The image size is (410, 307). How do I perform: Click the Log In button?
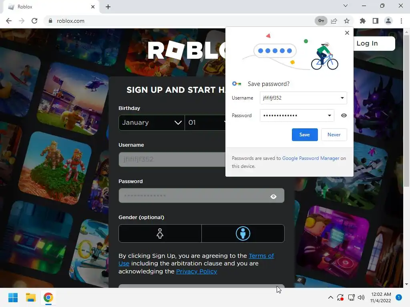click(374, 43)
